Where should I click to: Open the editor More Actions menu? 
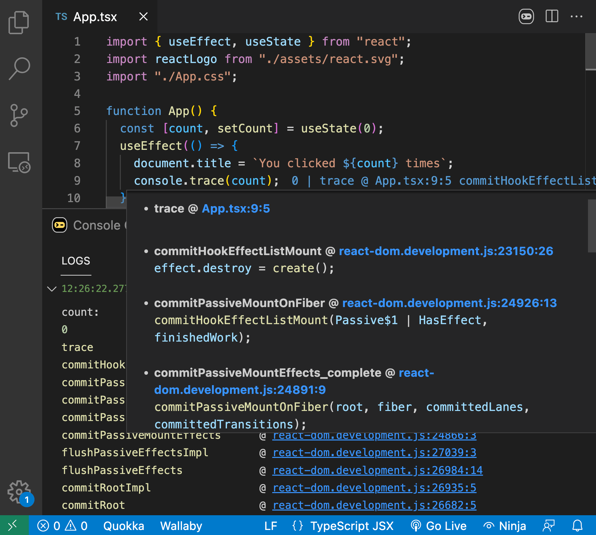577,16
